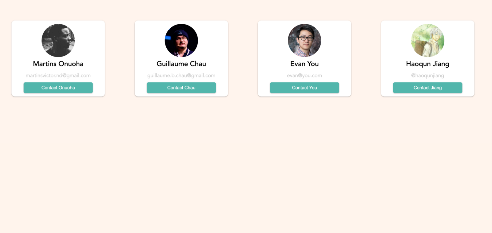Select the Contact You button
The image size is (492, 233).
(304, 88)
